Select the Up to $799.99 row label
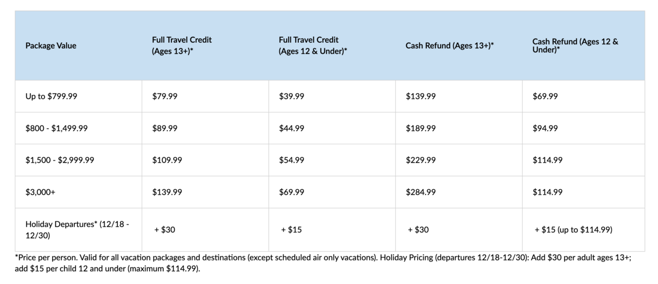The image size is (658, 284). click(52, 96)
